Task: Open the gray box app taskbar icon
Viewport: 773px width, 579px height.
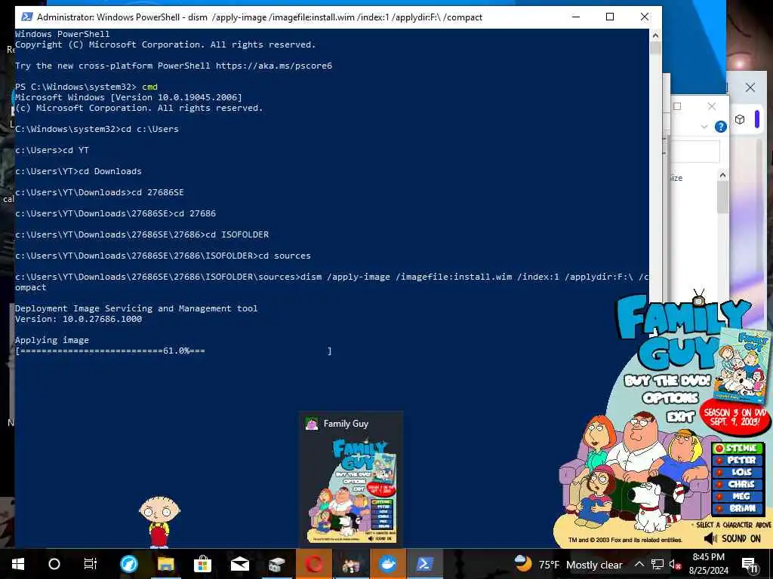Action: pos(276,564)
